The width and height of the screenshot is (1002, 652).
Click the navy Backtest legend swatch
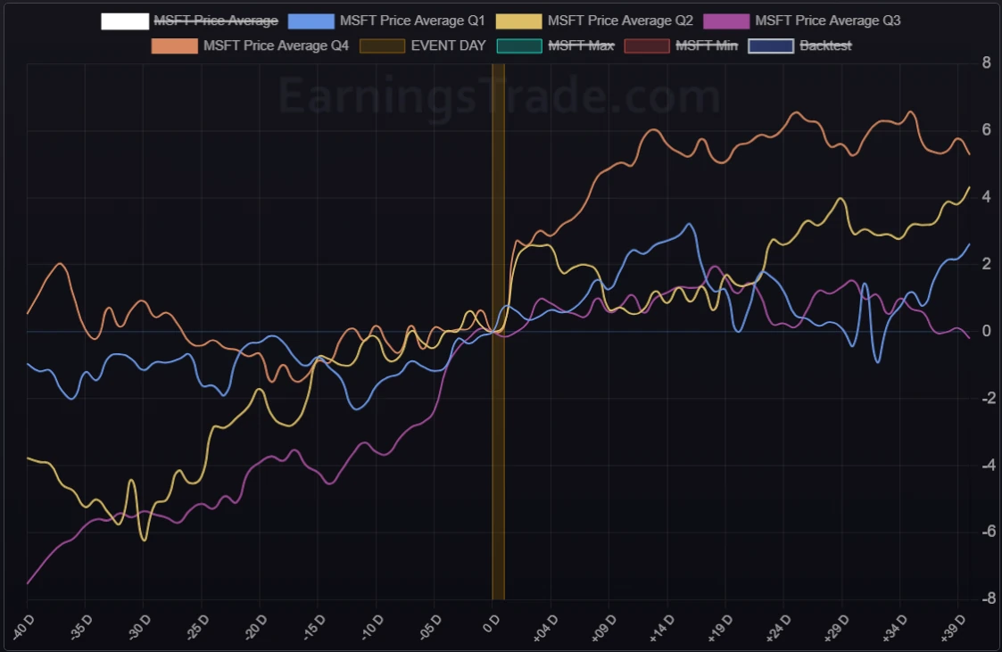point(771,45)
